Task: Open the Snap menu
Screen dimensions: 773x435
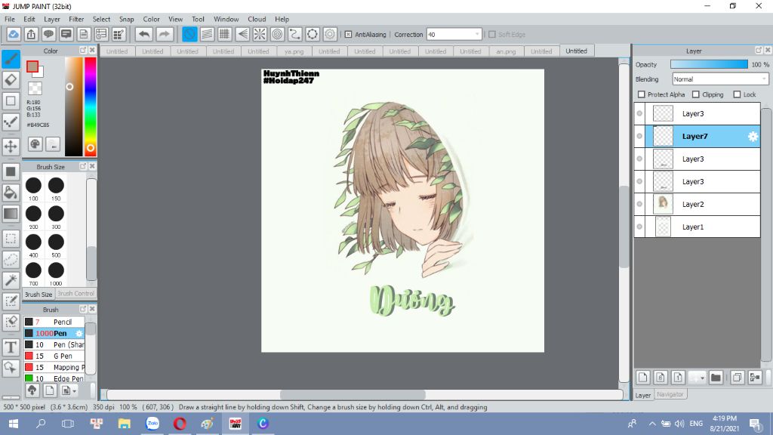Action: click(126, 19)
